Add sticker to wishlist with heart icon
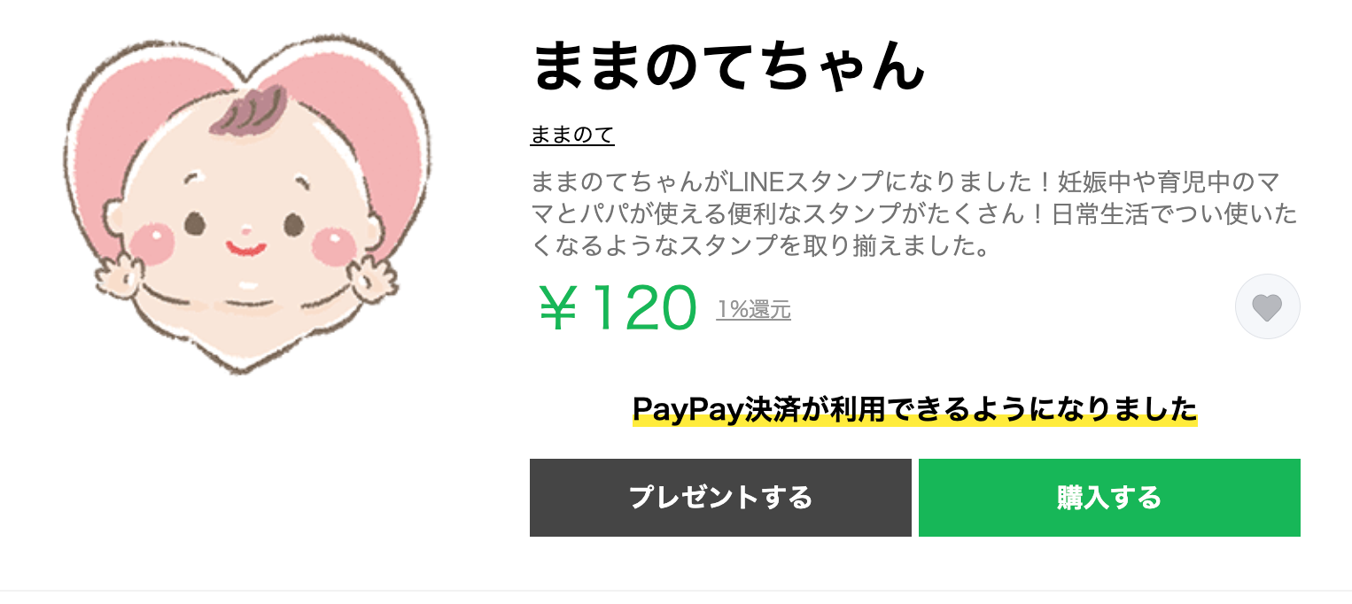Image resolution: width=1352 pixels, height=604 pixels. [x=1267, y=306]
